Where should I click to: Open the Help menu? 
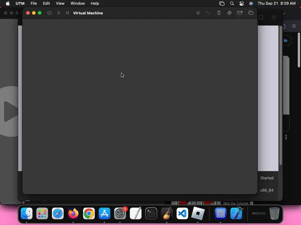click(x=95, y=4)
